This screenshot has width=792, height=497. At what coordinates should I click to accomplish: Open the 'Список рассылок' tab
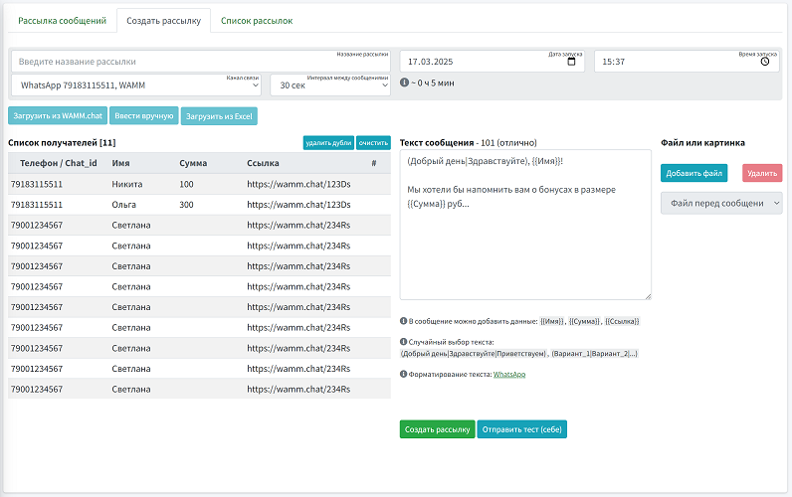tap(257, 21)
